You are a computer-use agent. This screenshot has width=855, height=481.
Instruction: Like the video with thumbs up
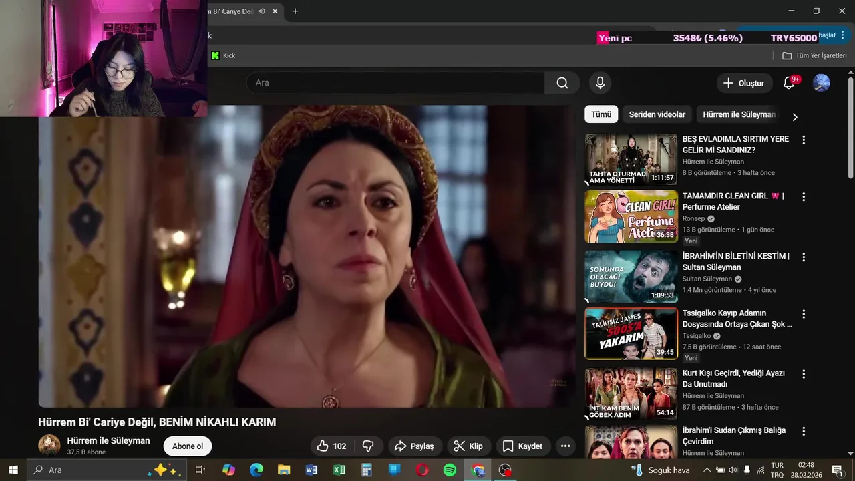tap(331, 446)
